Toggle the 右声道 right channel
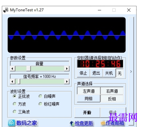143x127 pixels. (x=112, y=91)
